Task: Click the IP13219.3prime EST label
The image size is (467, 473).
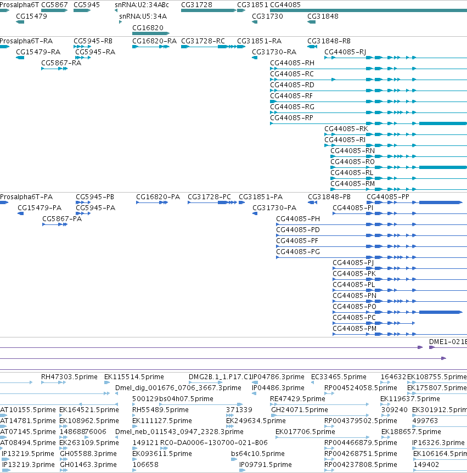Action: point(29,465)
